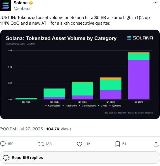Bookmark the tweet with the bookmark icon
The height and width of the screenshot is (166, 160).
(118, 144)
